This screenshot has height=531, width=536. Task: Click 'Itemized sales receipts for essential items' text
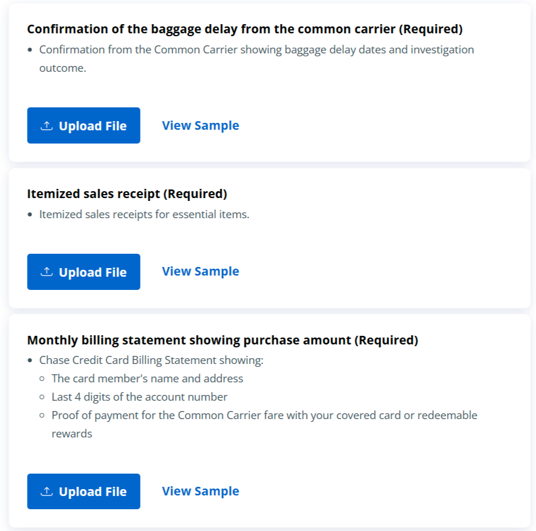coord(144,215)
